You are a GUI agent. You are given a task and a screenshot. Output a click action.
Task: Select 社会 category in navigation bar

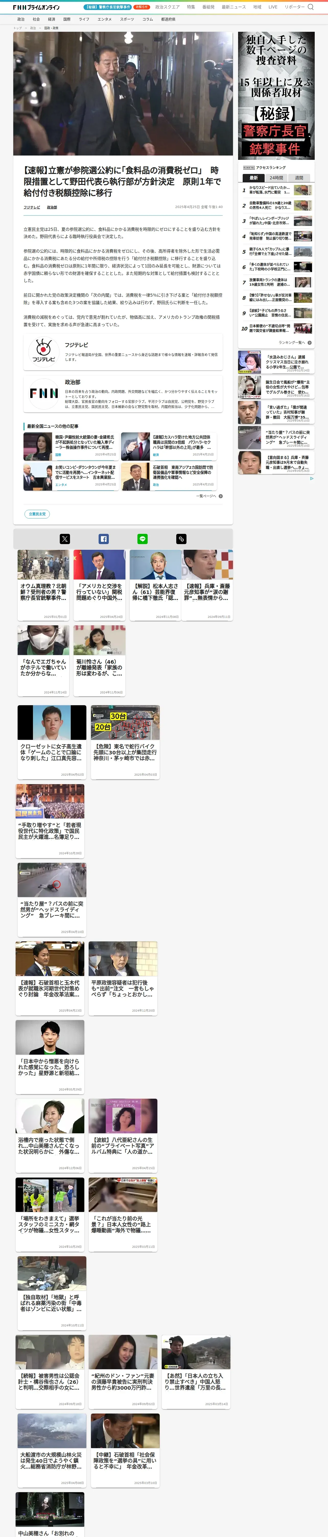pyautogui.click(x=36, y=19)
